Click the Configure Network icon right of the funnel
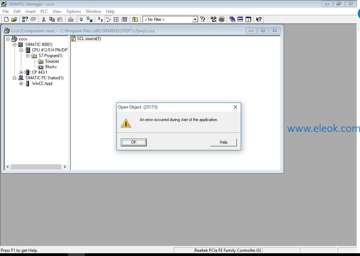Image resolution: width=360 pixels, height=256 pixels. 213,19
